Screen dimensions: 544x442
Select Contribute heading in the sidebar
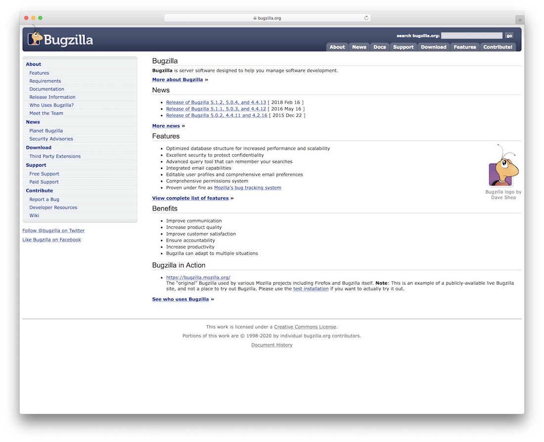pos(39,191)
